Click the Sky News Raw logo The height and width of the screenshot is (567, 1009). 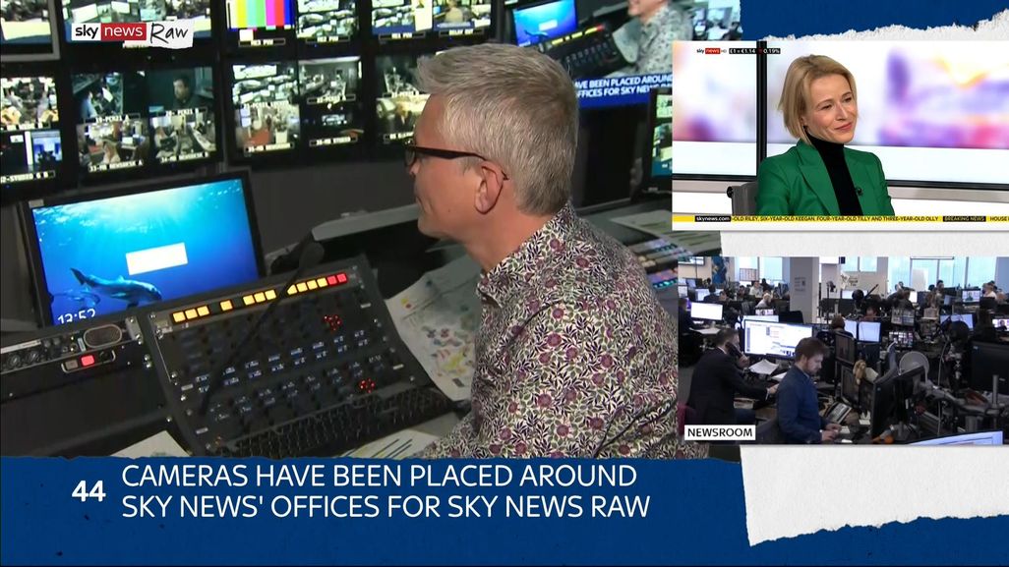click(131, 31)
